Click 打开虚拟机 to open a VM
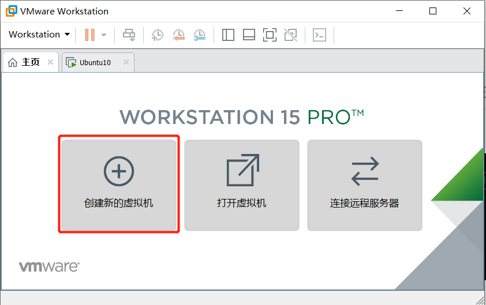Screen dimensions: 486x305 pos(242,185)
